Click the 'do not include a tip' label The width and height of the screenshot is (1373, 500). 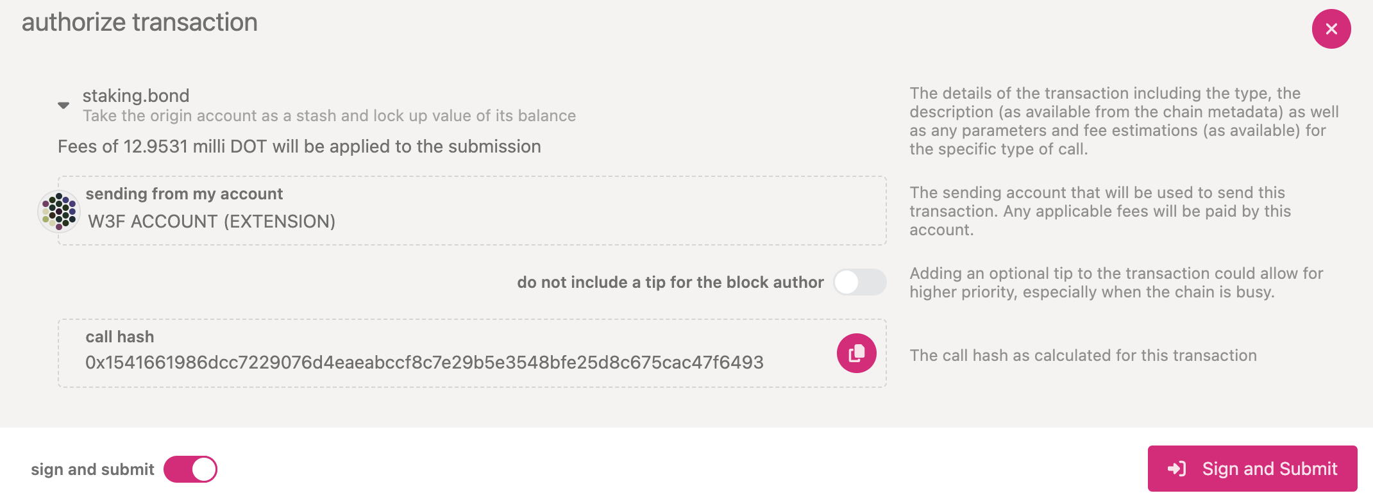(670, 282)
